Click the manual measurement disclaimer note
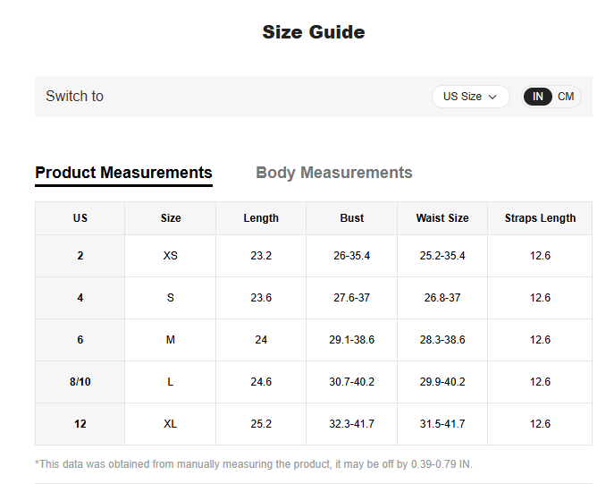This screenshot has height=484, width=614. [x=253, y=464]
